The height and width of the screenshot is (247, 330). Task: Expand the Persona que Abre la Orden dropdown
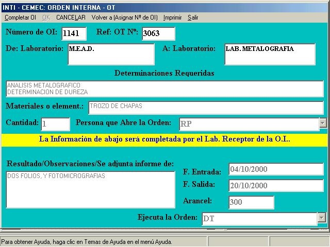[323, 123]
